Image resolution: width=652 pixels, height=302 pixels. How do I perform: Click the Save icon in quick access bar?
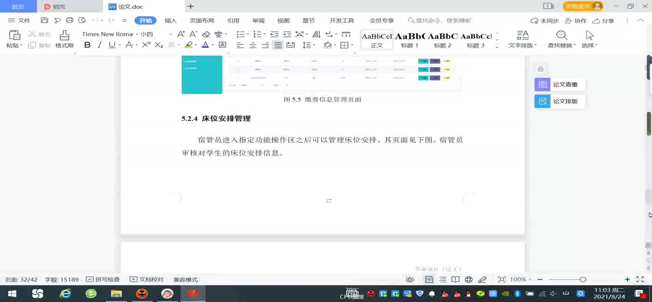click(x=44, y=20)
